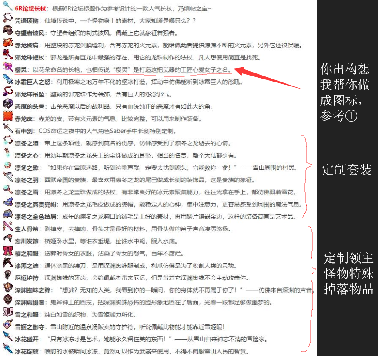
Task: Click the 凛冬之歌 ring icon
Action: click(x=8, y=165)
